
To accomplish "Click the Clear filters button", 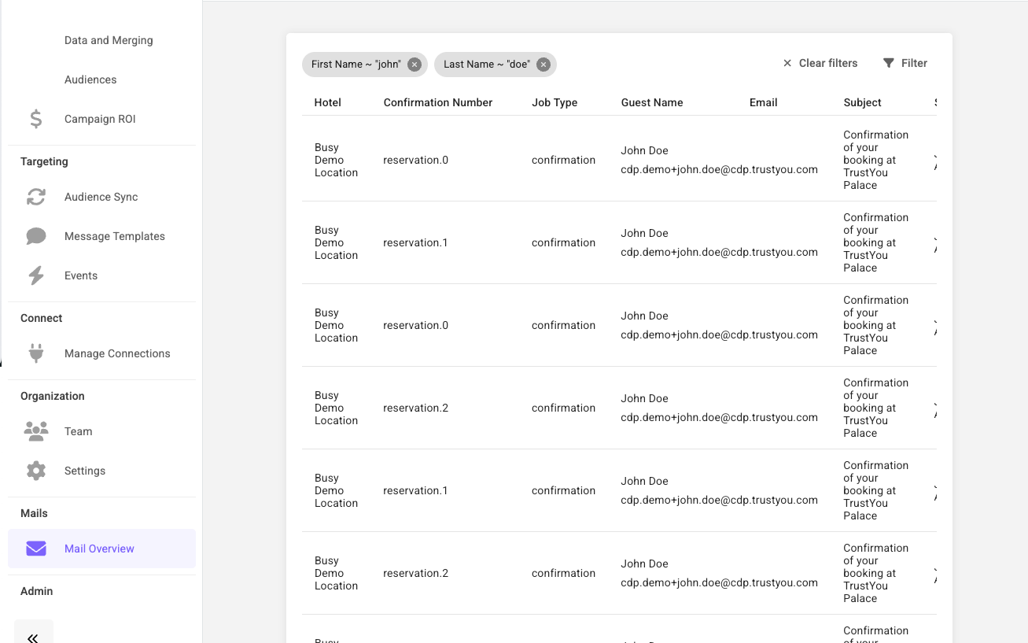I will click(820, 63).
